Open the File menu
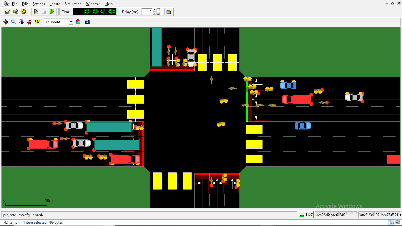This screenshot has height=226, width=402. pyautogui.click(x=15, y=4)
